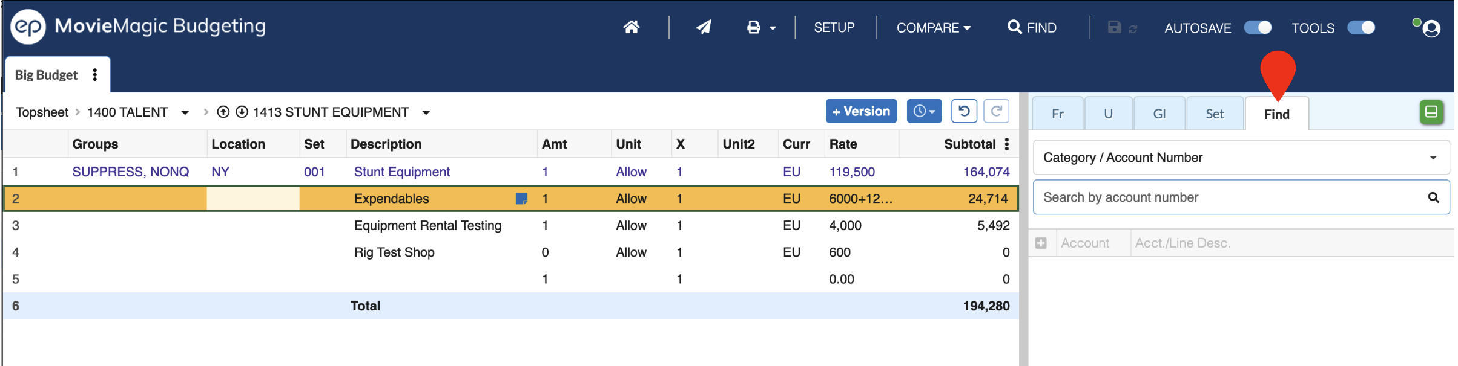Screen dimensions: 1458x366
Task: Go to the Home icon
Action: [x=631, y=27]
